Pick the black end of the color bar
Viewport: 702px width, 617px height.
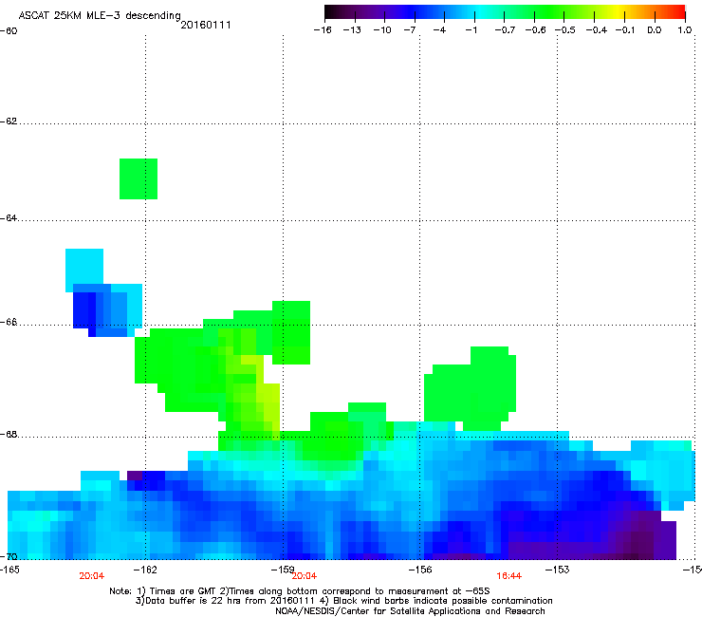[x=330, y=12]
